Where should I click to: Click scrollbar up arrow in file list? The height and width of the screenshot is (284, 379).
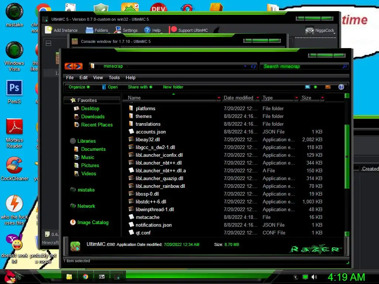[x=347, y=96]
